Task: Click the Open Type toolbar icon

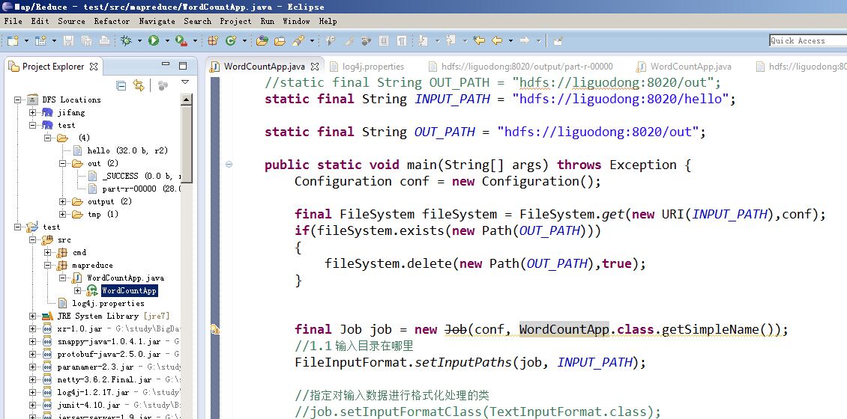Action: pyautogui.click(x=262, y=40)
